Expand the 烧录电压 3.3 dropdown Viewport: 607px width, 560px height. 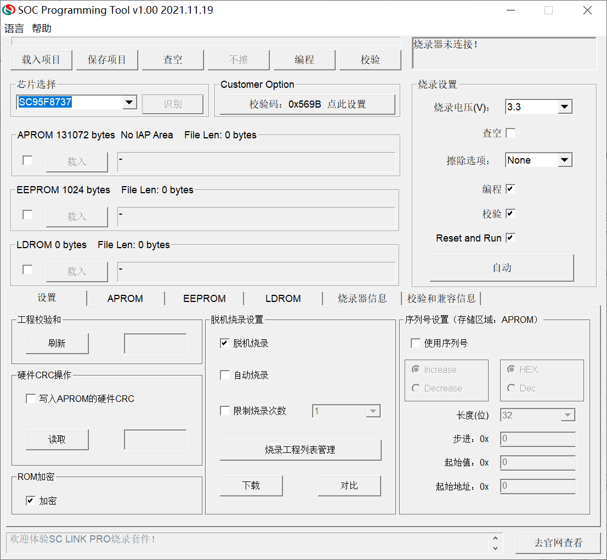[565, 107]
